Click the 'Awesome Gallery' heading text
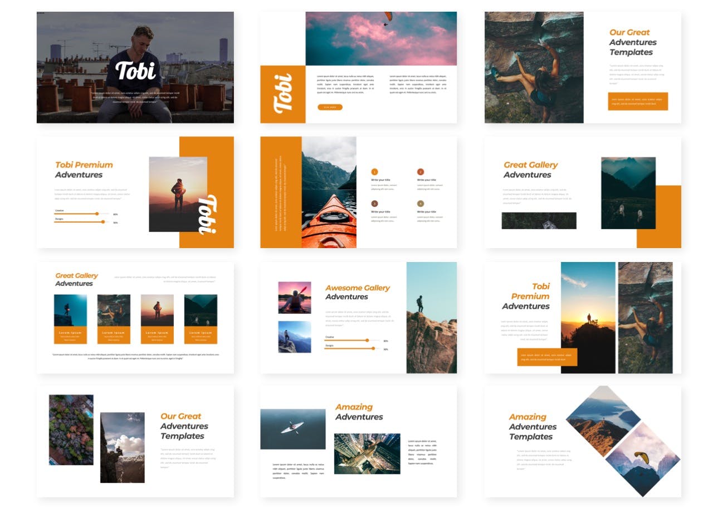The height and width of the screenshot is (509, 713). (357, 288)
